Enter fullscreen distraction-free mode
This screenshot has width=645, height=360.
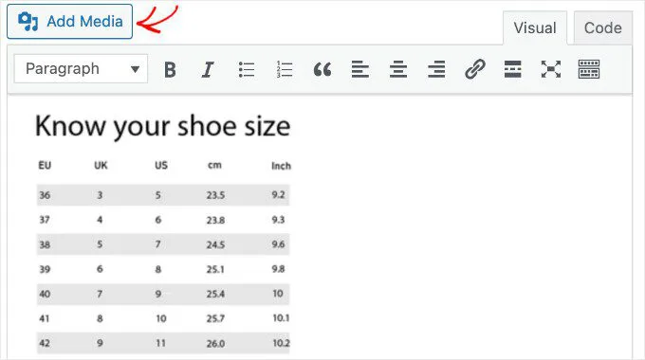pos(551,69)
